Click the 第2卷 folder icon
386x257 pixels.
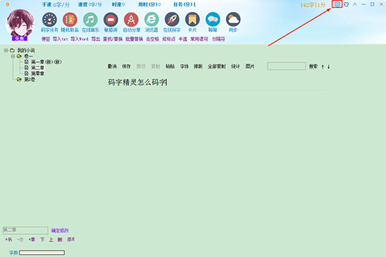click(19, 79)
